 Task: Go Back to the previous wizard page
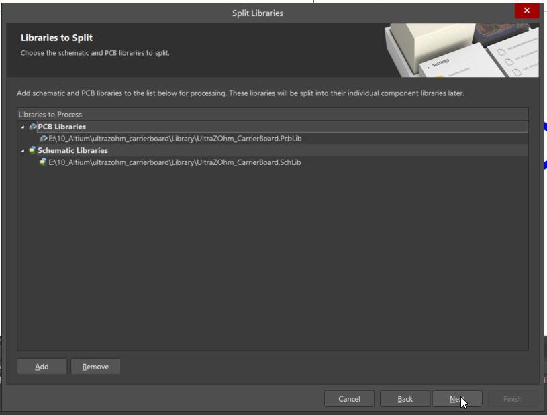pos(405,399)
